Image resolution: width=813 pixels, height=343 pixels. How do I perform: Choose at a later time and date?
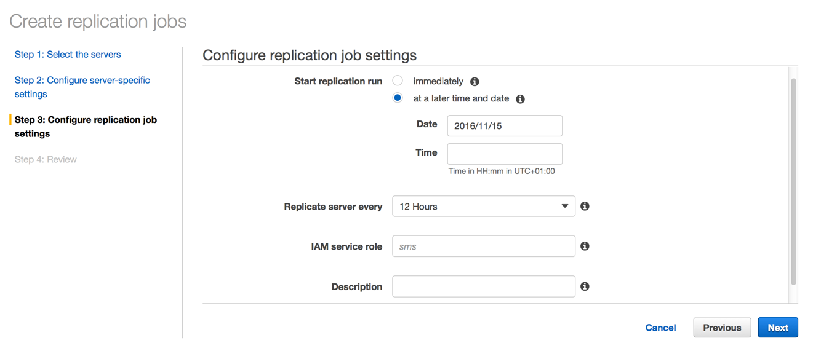(398, 98)
